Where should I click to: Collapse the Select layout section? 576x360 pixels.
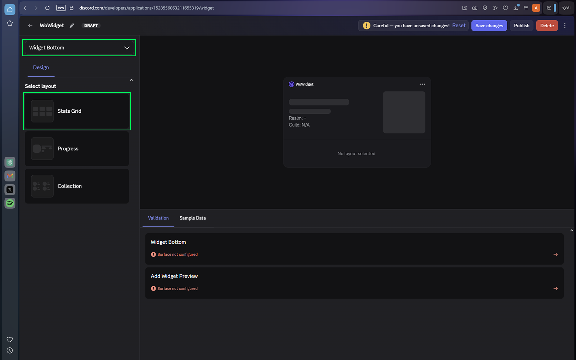(131, 80)
